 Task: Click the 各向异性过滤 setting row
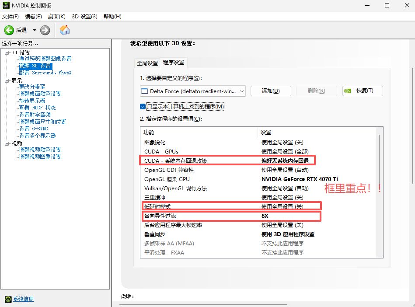tap(258, 216)
